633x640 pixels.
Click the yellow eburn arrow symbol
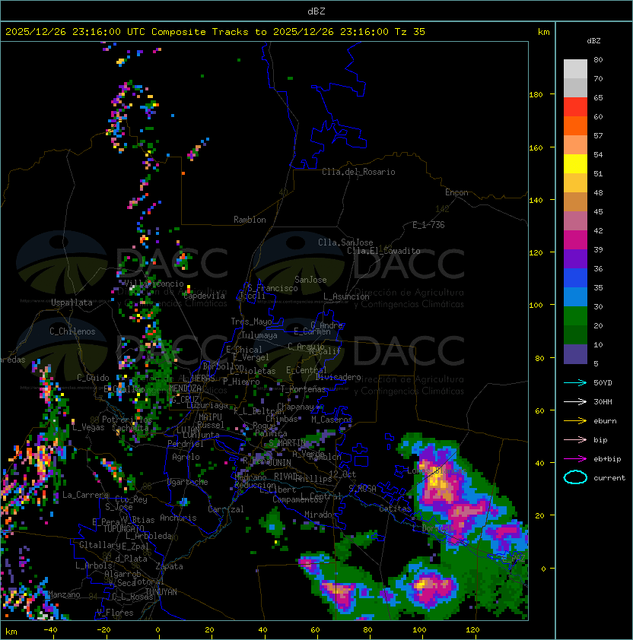[x=575, y=421]
